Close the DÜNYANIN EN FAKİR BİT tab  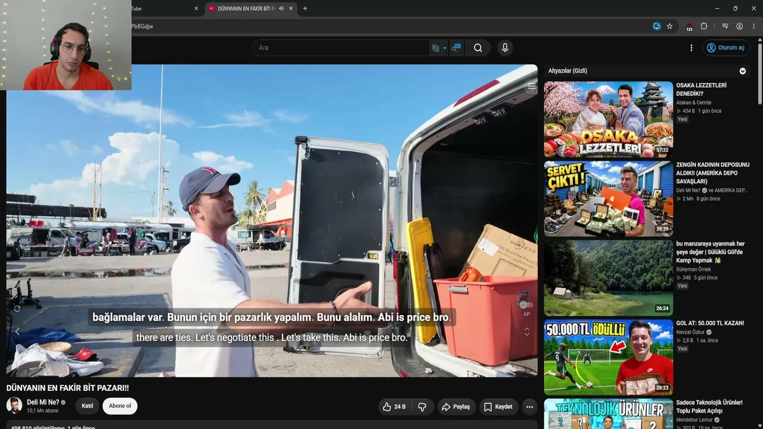point(291,8)
